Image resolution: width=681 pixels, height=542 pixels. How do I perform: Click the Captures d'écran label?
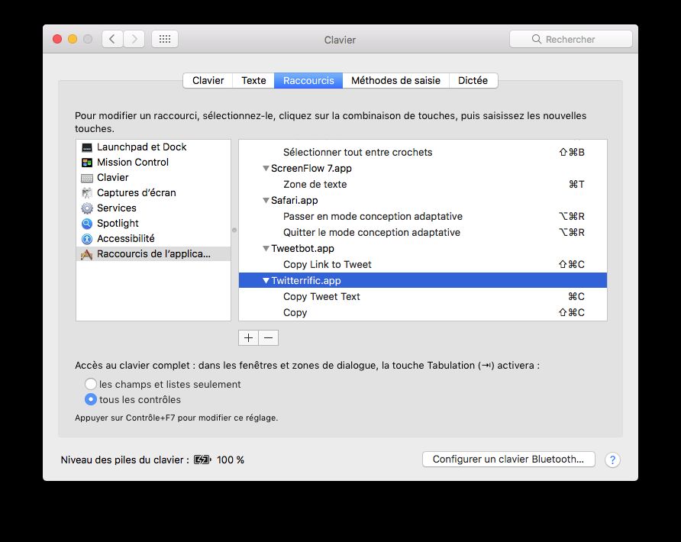137,193
